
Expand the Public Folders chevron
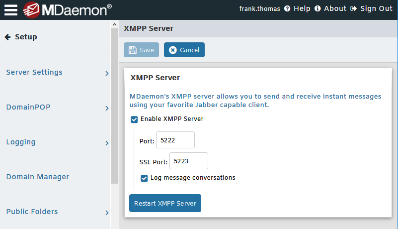click(x=107, y=213)
